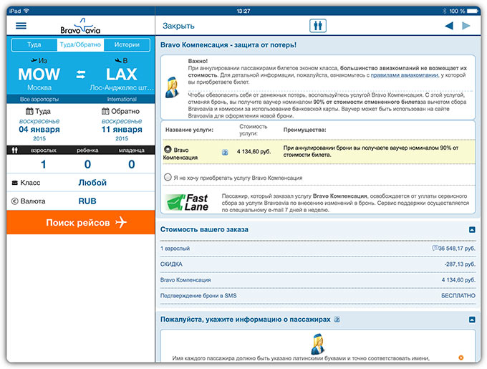Switch to Истории tab
The height and width of the screenshot is (369, 487).
pyautogui.click(x=127, y=44)
